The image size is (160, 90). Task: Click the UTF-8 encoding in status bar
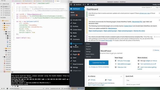click(47, 88)
